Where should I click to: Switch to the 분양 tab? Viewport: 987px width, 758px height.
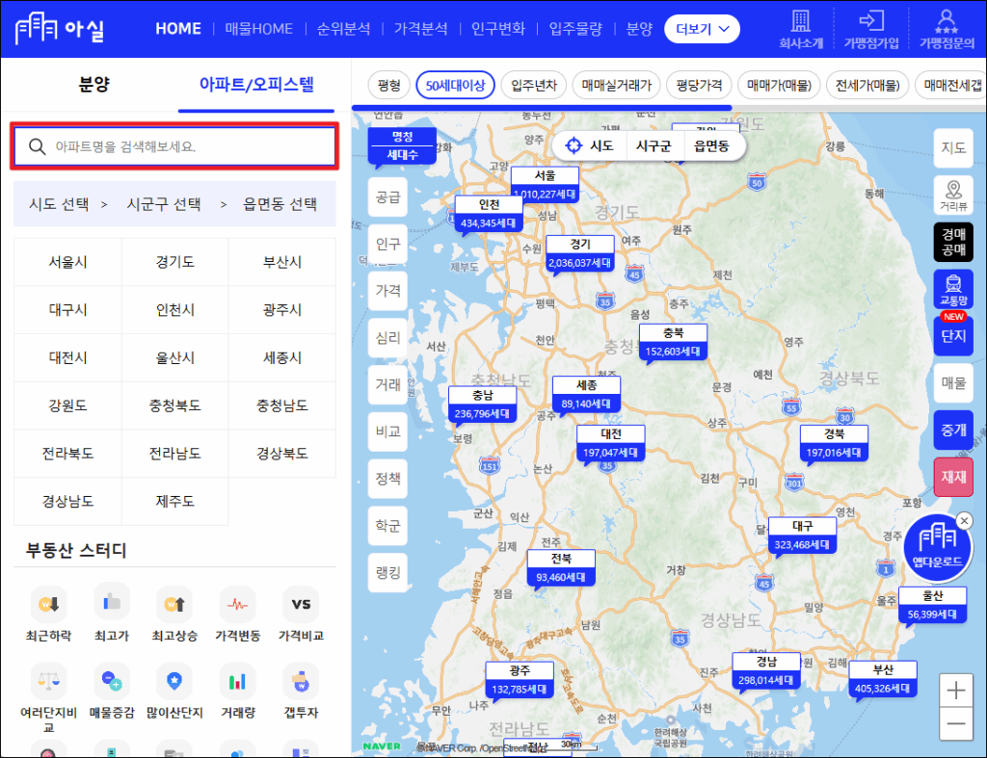pos(93,84)
